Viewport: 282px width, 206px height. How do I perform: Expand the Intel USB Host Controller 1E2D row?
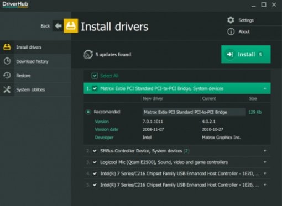265,173
